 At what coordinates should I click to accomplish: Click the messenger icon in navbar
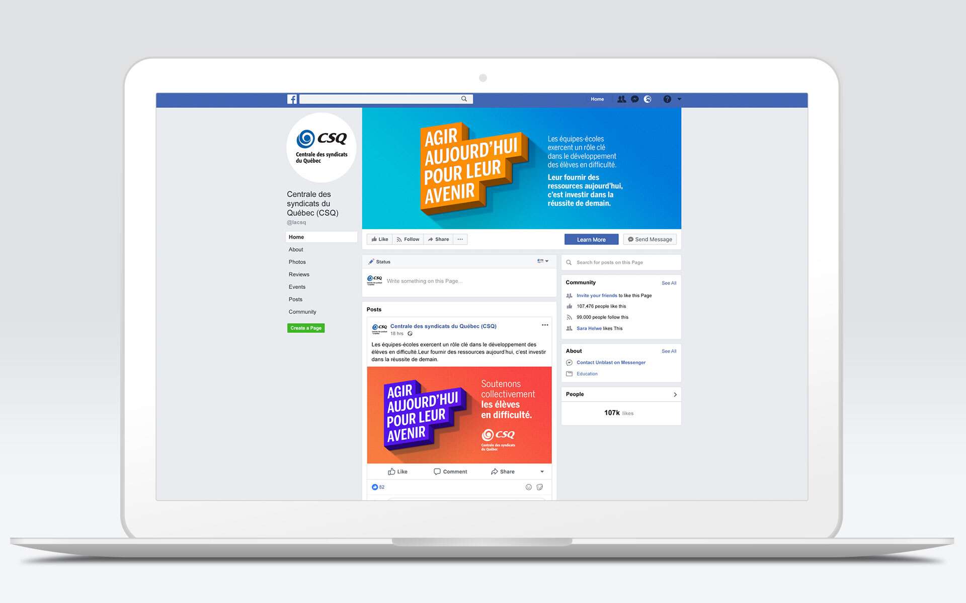pos(634,98)
